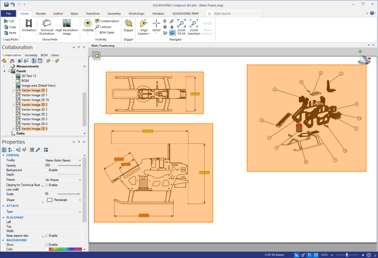Viewport: 378px width, 258px height.
Task: Uncheck Vector Image 2D 5 visibility
Action: [14, 128]
